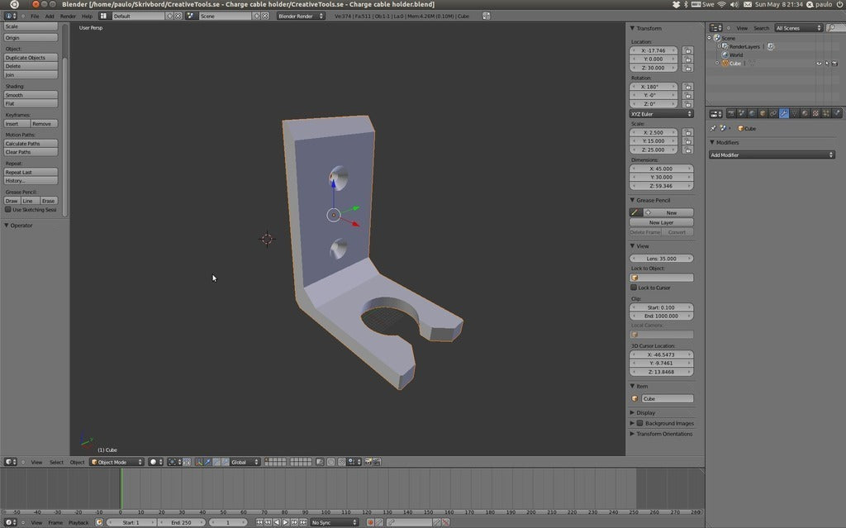
Task: Open the World properties tab icon
Action: [751, 113]
